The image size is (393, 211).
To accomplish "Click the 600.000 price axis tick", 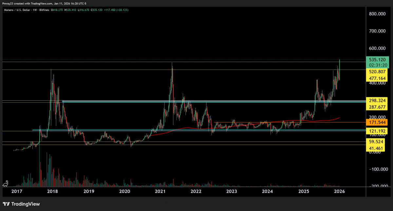I will 377,48.
